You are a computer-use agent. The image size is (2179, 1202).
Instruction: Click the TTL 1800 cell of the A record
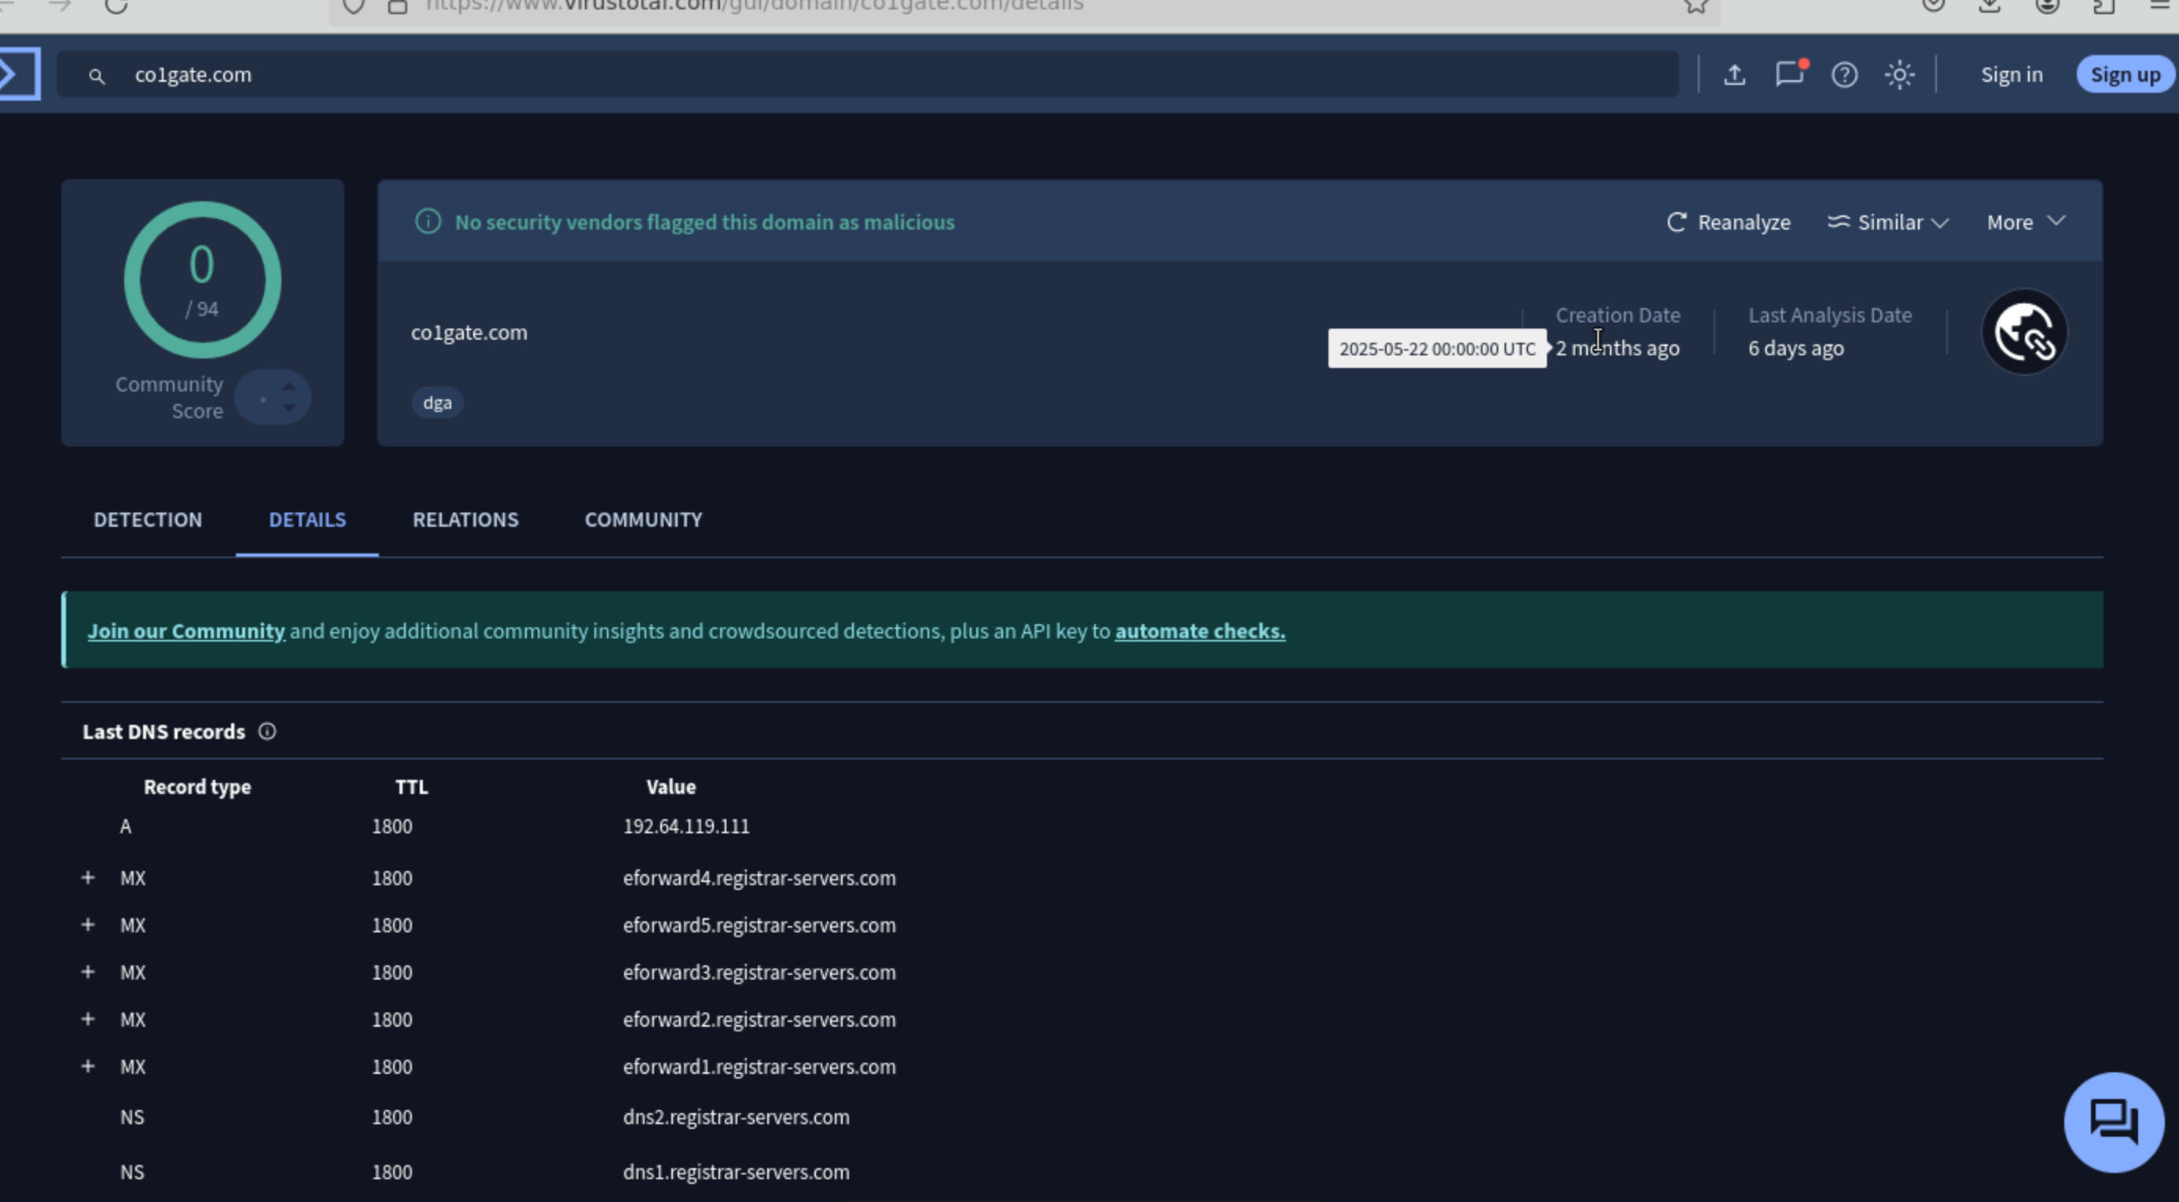click(392, 826)
